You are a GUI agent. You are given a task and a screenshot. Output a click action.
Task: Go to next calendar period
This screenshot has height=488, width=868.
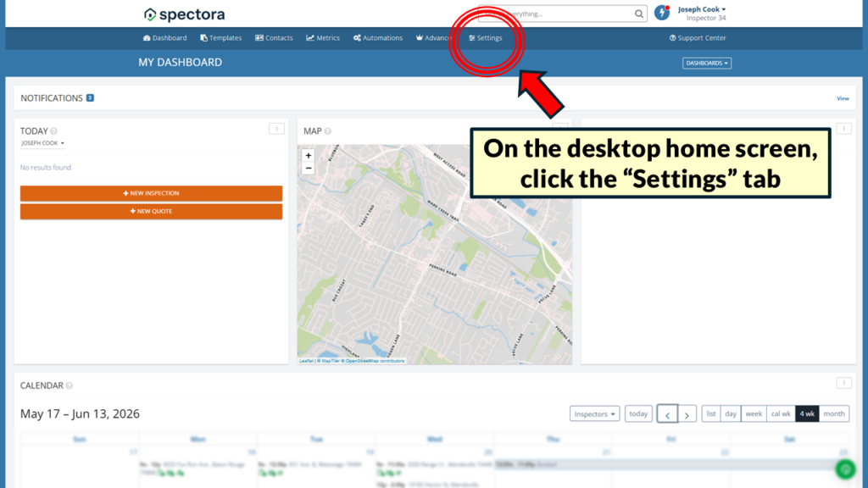pyautogui.click(x=687, y=413)
